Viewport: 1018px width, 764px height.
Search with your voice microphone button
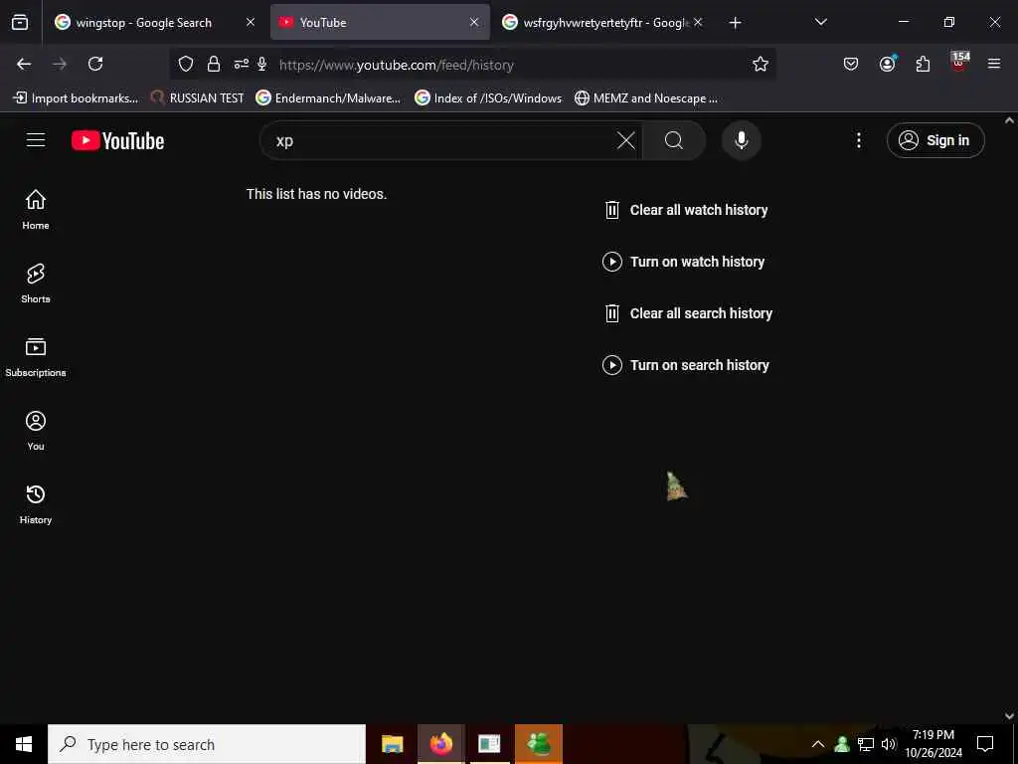[x=742, y=140]
